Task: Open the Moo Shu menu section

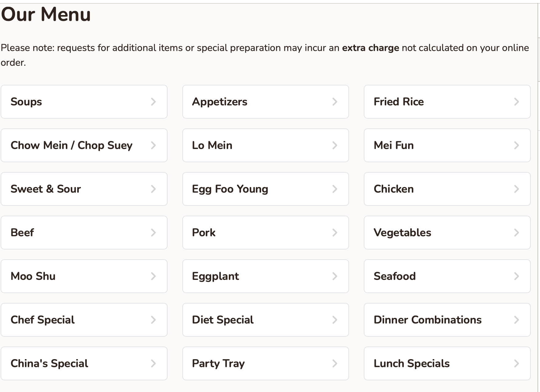Action: click(84, 276)
